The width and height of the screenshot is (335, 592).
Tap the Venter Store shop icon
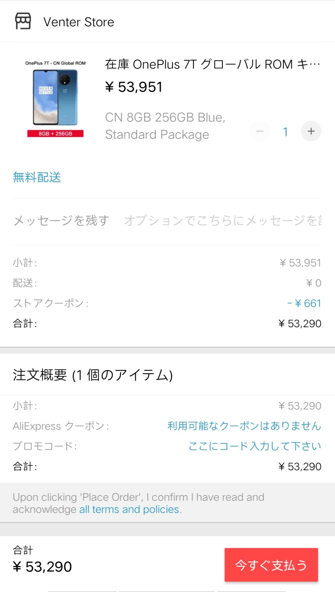[x=23, y=21]
